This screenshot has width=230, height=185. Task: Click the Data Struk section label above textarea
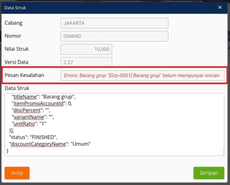point(17,88)
